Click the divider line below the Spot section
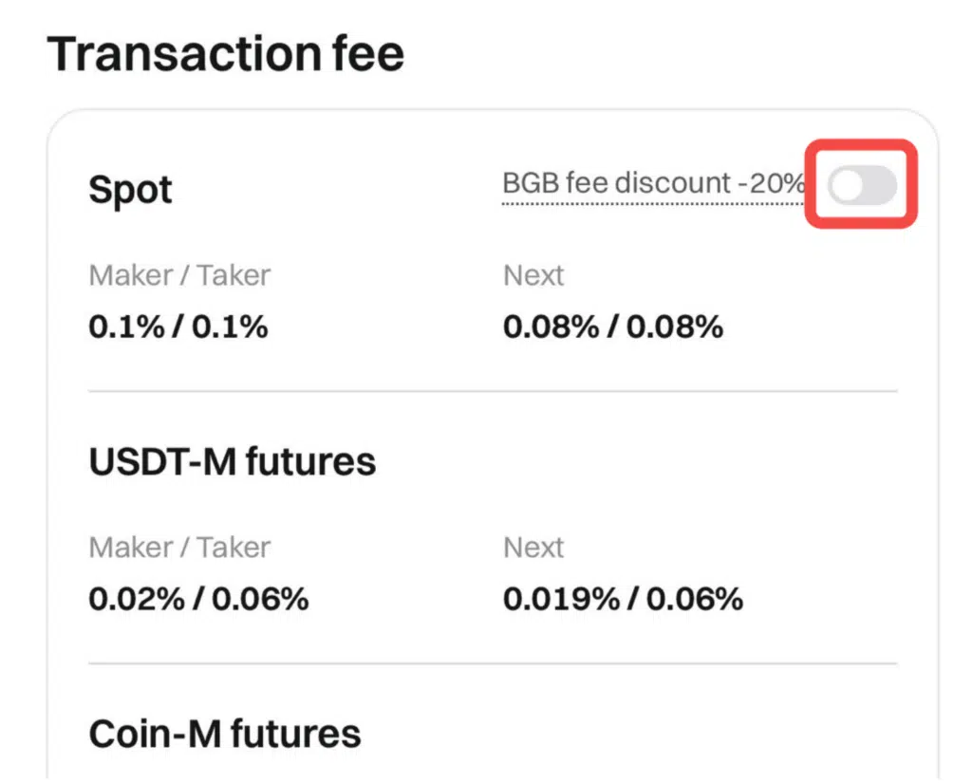Screen dimensions: 972x783 493,391
